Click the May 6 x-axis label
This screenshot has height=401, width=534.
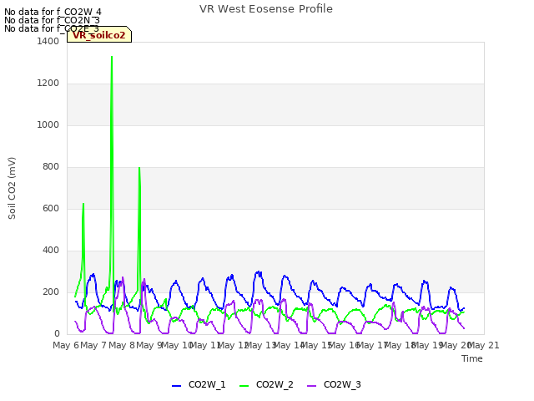pyautogui.click(x=66, y=345)
